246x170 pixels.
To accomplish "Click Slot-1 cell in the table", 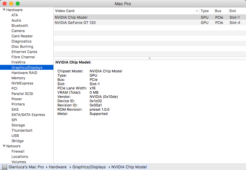I will pyautogui.click(x=235, y=17).
